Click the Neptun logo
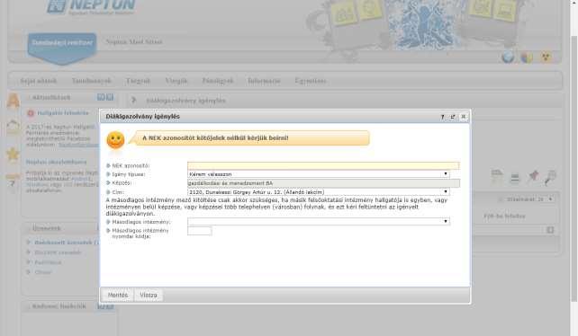Viewport: 578px width, 336px height. click(x=92, y=7)
